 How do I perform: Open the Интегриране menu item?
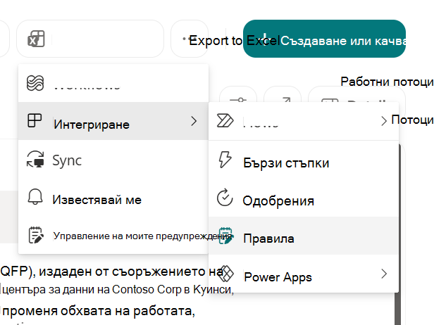point(113,121)
